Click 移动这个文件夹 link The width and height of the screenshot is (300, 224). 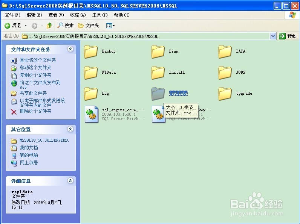pyautogui.click(x=35, y=68)
